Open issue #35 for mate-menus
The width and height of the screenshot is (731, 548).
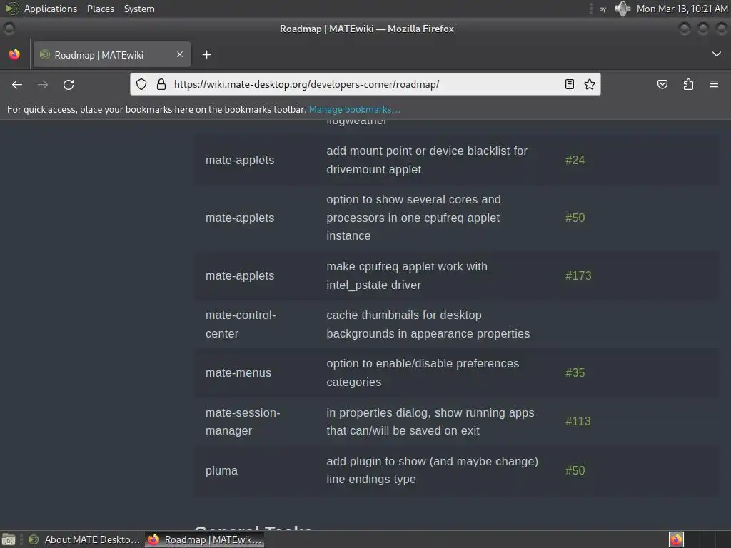pyautogui.click(x=575, y=372)
